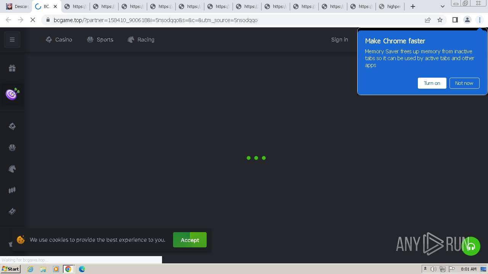The width and height of the screenshot is (488, 274).
Task: Open the purple target quest icon
Action: [12, 94]
